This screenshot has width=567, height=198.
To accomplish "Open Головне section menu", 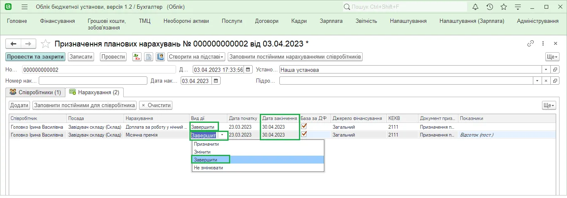I will pos(17,21).
